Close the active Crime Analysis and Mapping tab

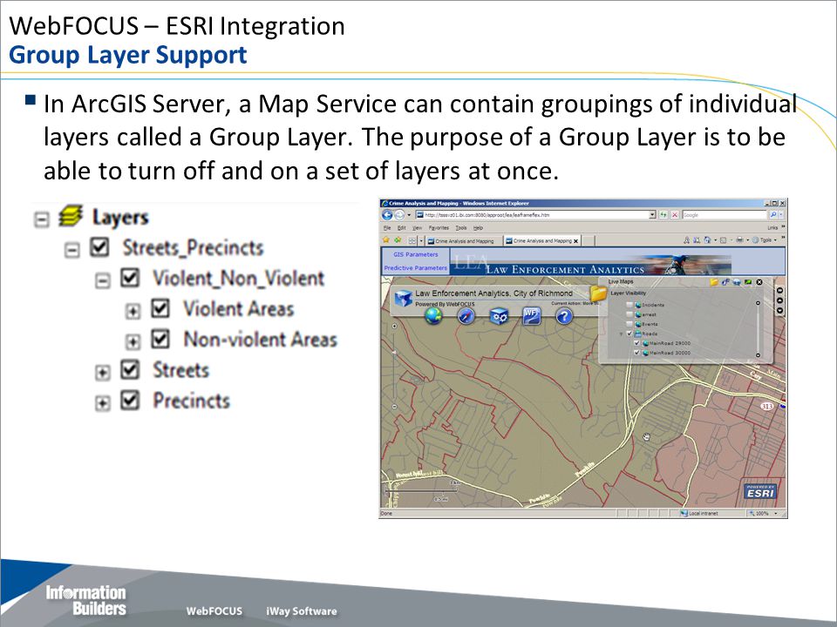[x=575, y=241]
